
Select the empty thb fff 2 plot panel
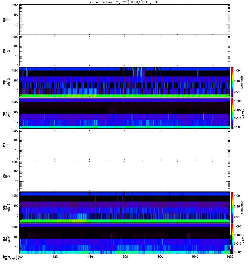click(124, 51)
